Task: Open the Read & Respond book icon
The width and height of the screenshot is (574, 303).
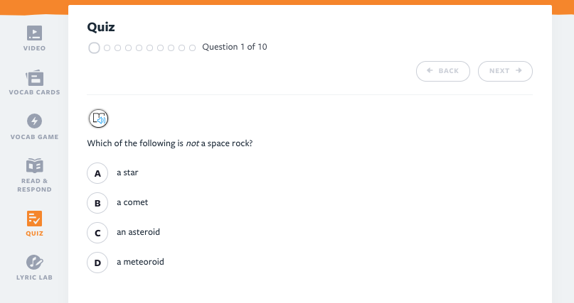Action: point(34,165)
